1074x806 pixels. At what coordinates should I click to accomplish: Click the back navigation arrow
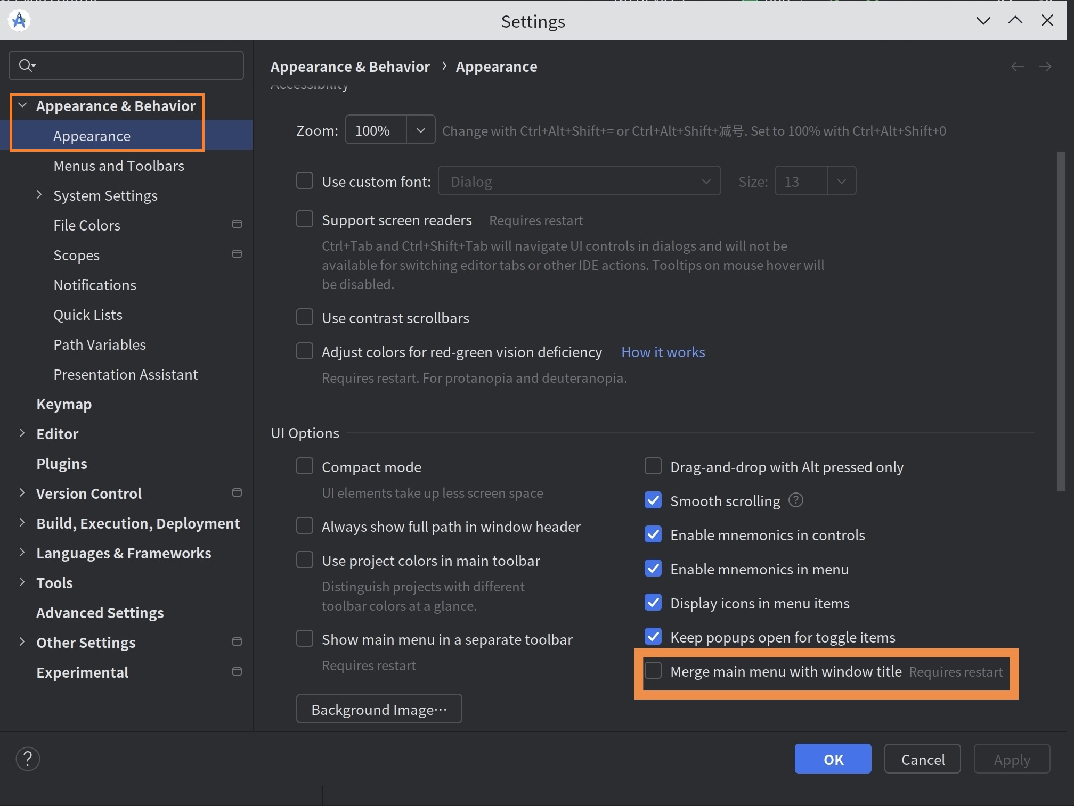(1017, 67)
